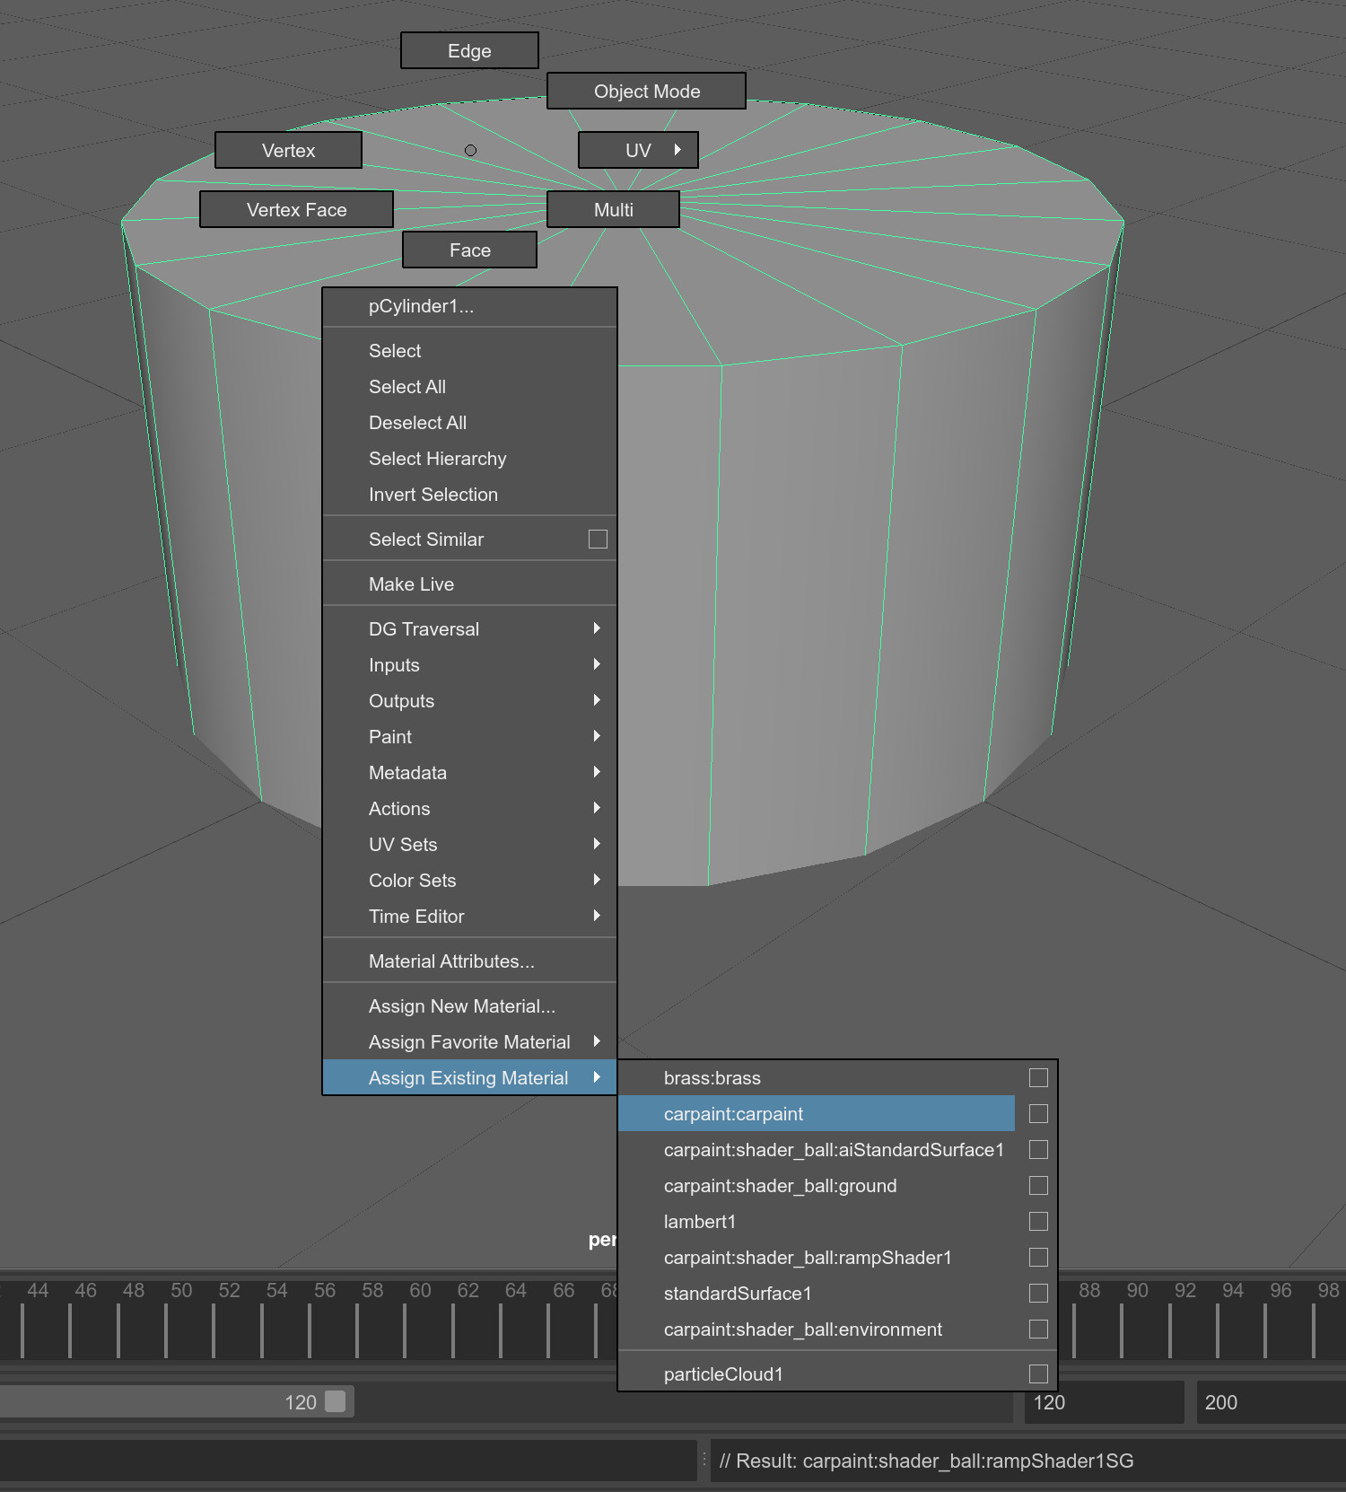Choose Select from context menu
This screenshot has width=1346, height=1492.
point(469,350)
